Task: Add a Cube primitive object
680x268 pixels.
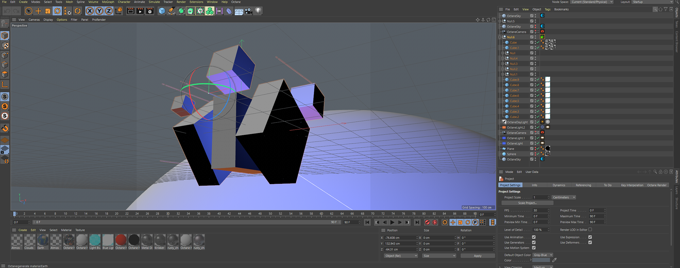Action: click(x=162, y=11)
